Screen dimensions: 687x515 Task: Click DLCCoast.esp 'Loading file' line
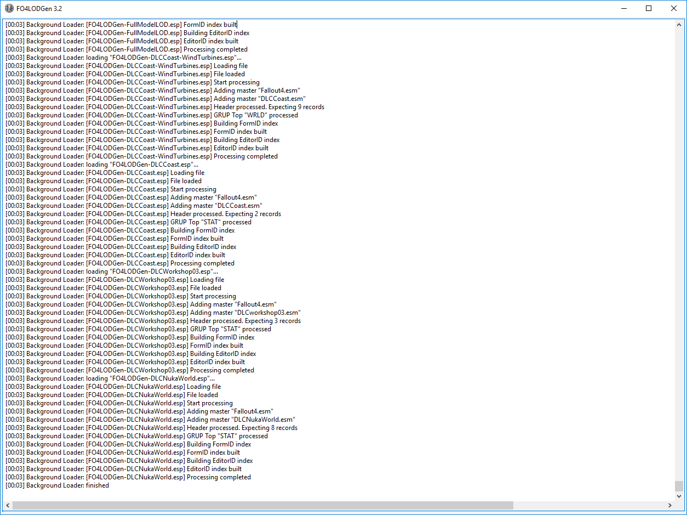click(x=105, y=173)
